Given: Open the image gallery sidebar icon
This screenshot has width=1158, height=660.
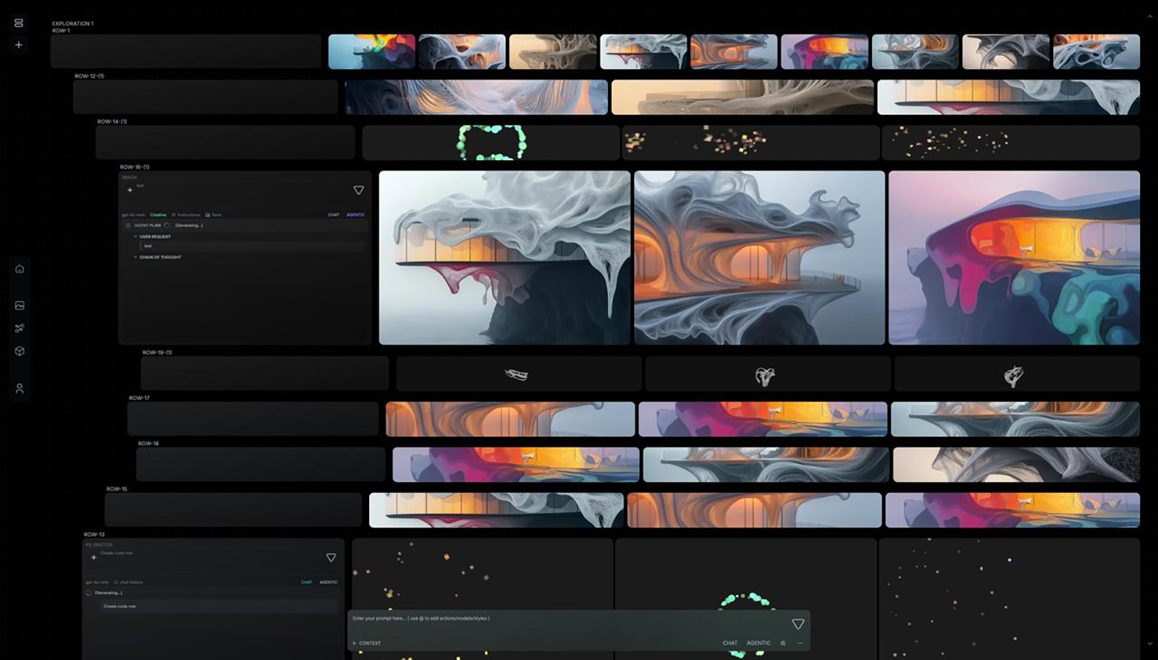Looking at the screenshot, I should click(20, 305).
